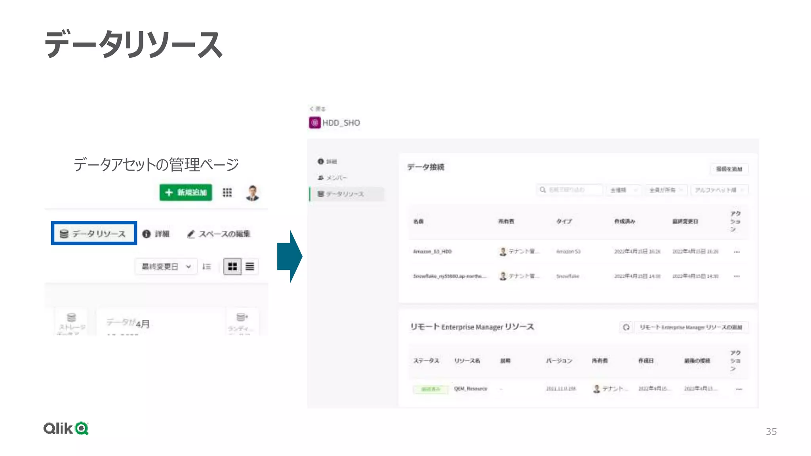Click the バージョン column header
Image resolution: width=811 pixels, height=456 pixels.
point(559,361)
